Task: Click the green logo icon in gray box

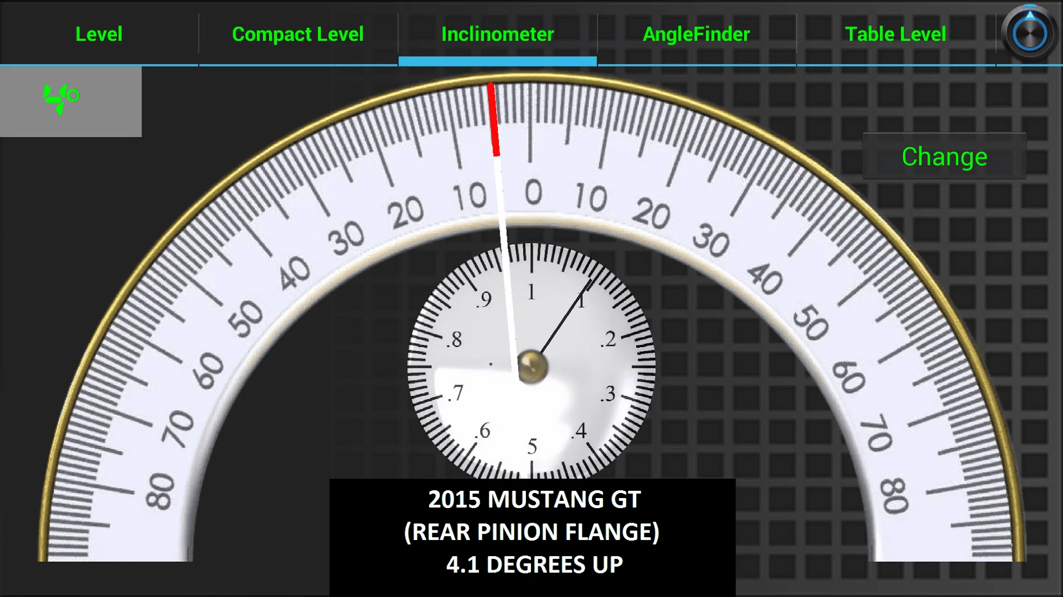Action: tap(62, 98)
